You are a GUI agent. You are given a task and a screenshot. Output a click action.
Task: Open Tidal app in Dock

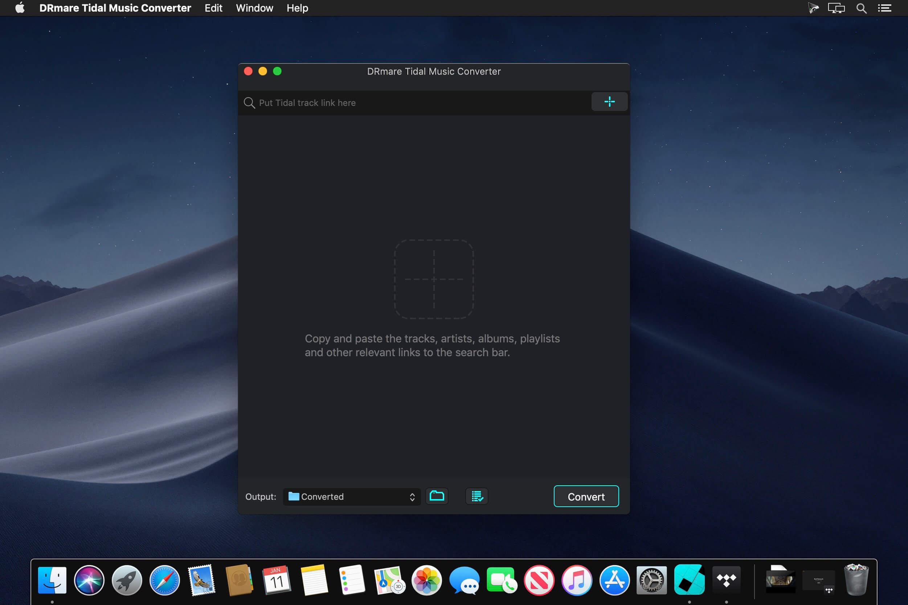click(x=726, y=580)
